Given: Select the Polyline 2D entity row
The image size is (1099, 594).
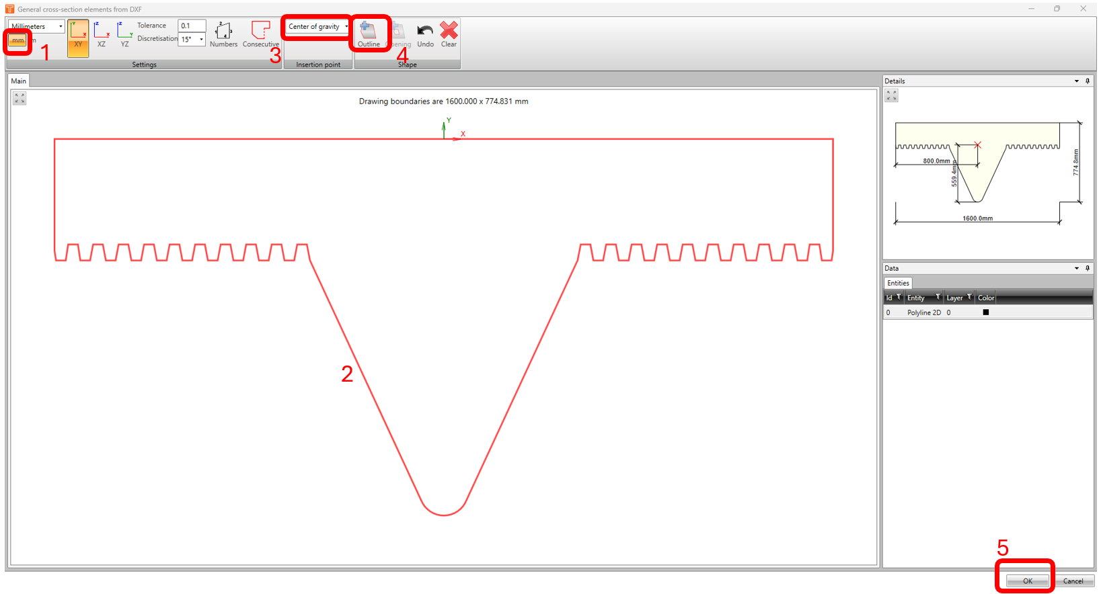Looking at the screenshot, I should [988, 312].
